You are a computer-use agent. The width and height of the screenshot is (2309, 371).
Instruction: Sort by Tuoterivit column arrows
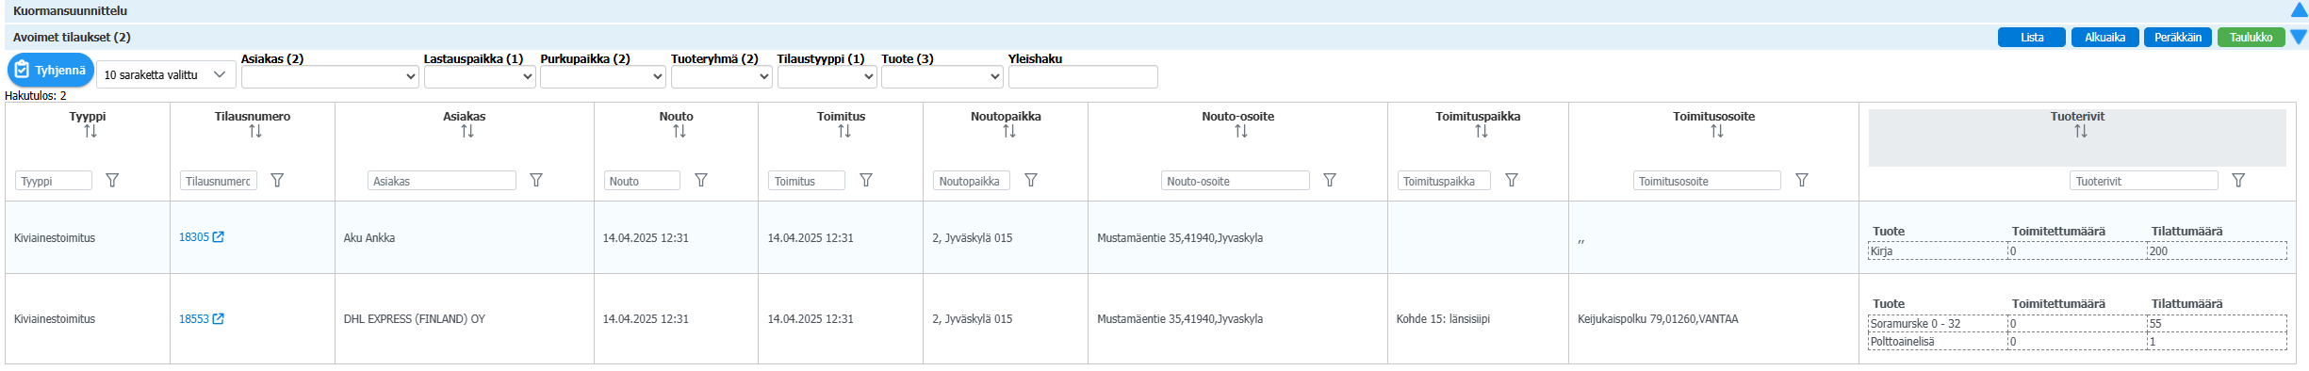point(2081,132)
